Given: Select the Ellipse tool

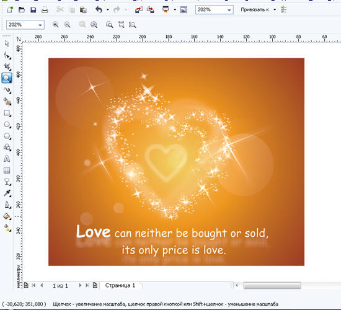Looking at the screenshot, I should pos(7,125).
